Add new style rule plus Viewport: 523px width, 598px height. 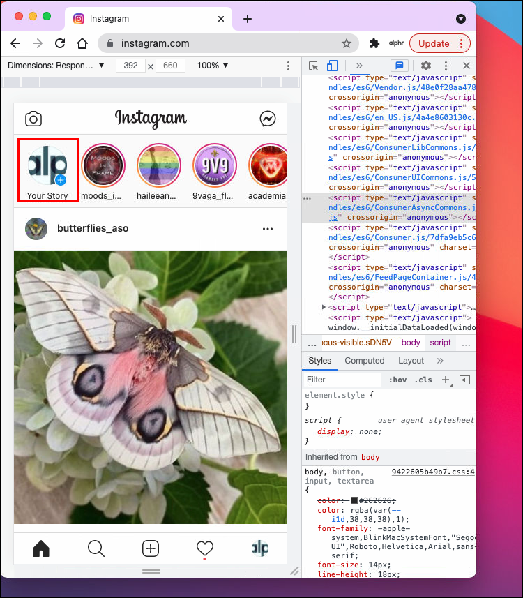445,380
